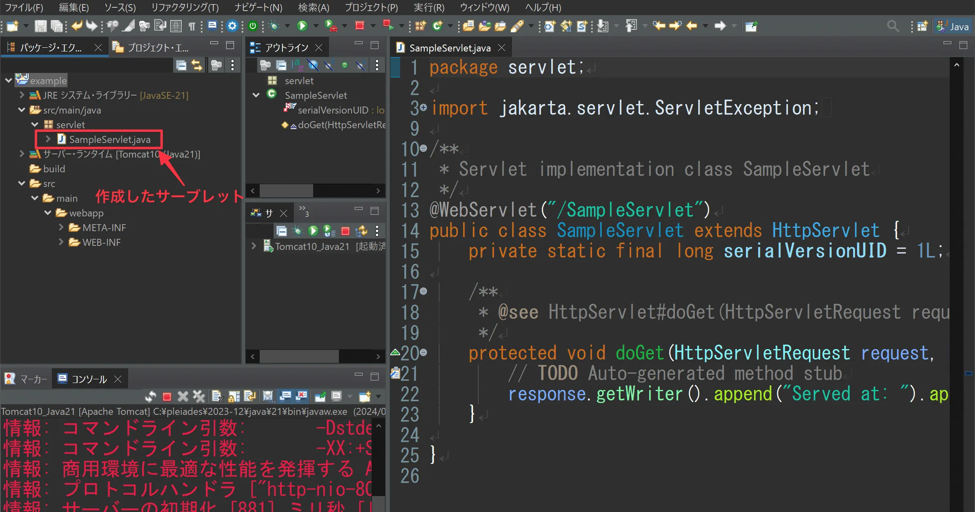975x512 pixels.
Task: Click the Undo arrow in main toolbar
Action: click(x=76, y=26)
